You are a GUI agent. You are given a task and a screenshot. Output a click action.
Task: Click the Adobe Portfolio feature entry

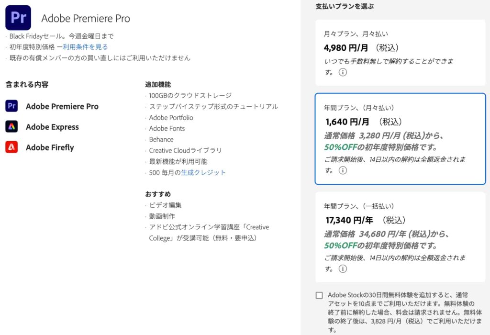171,117
